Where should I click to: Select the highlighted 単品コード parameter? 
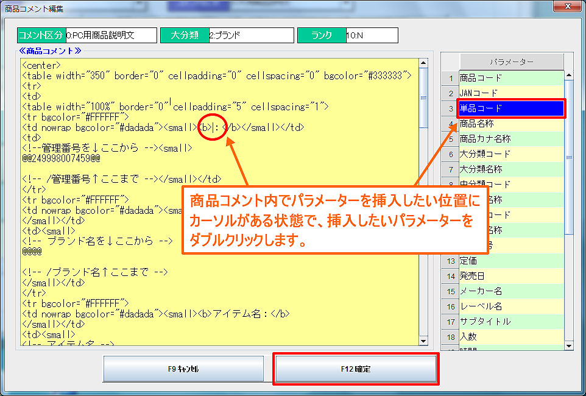point(511,108)
